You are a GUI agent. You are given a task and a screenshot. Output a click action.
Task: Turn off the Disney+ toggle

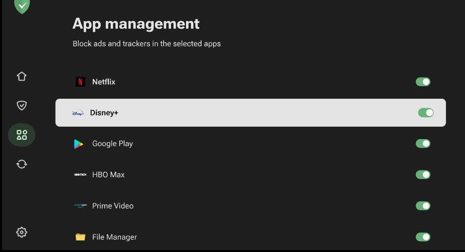click(425, 113)
